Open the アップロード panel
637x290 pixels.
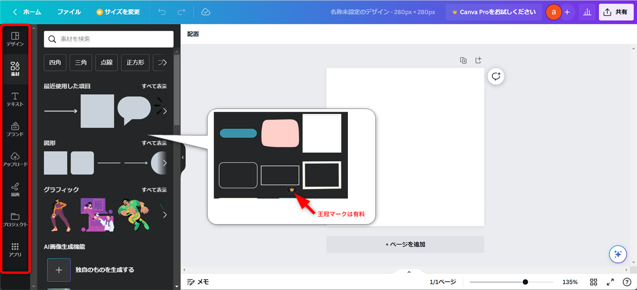point(15,159)
